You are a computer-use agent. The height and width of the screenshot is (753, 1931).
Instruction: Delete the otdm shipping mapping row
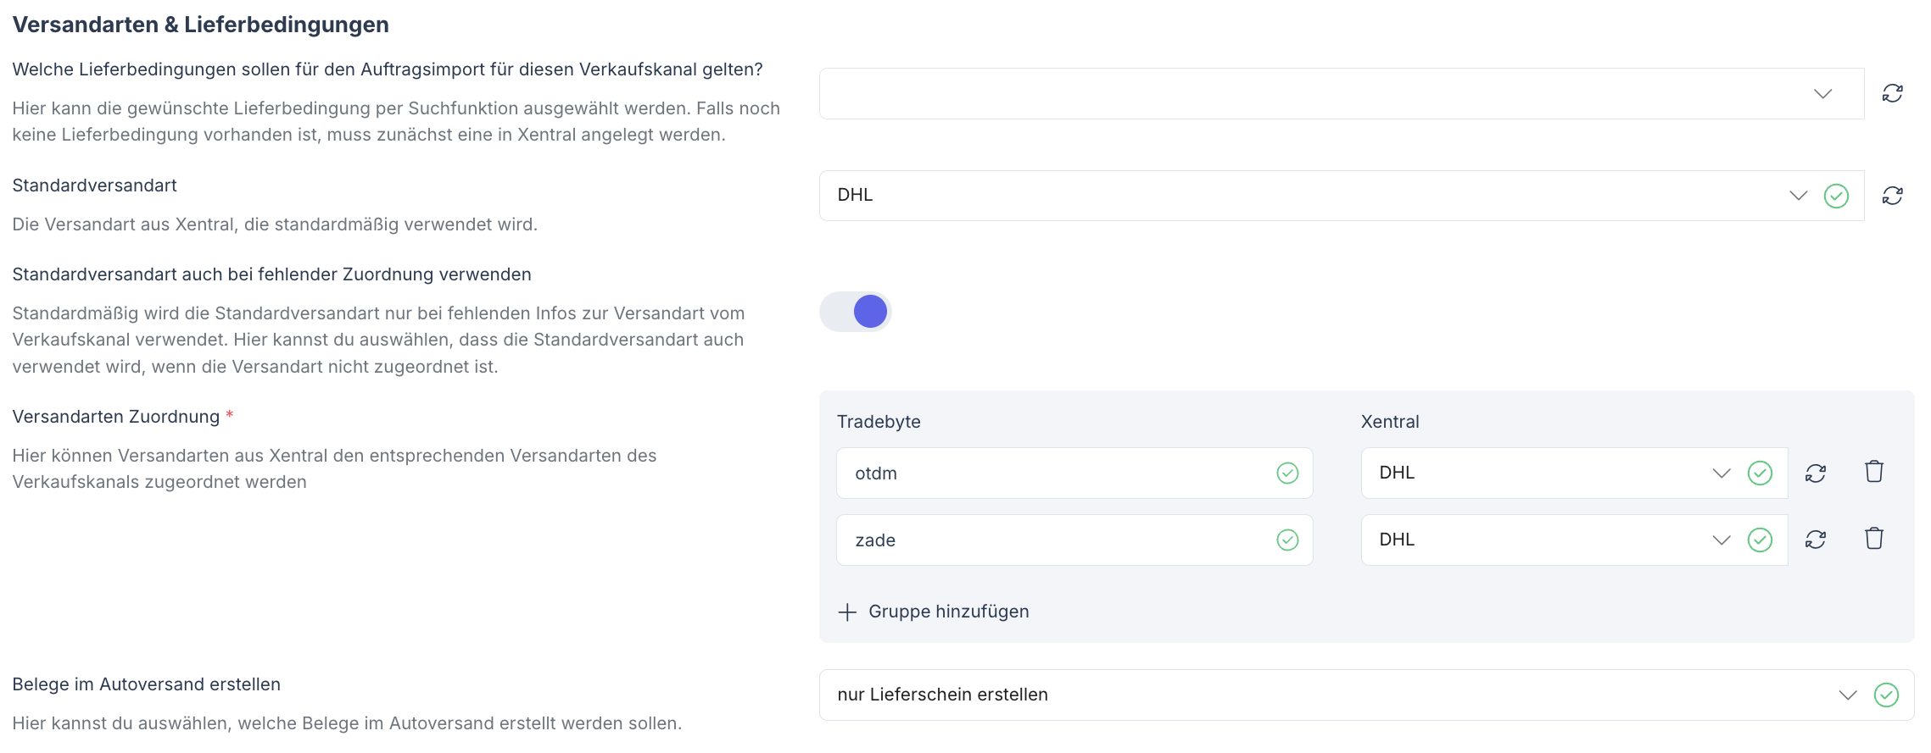tap(1873, 472)
